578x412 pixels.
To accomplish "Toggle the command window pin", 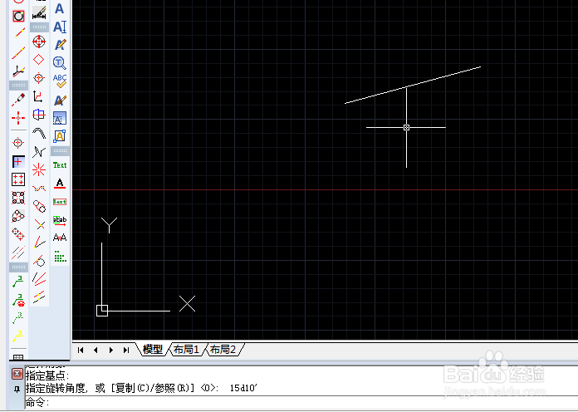I will click(x=17, y=389).
